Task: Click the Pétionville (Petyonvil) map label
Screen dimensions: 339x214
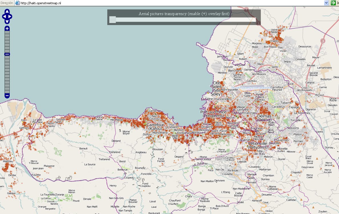Action: [x=258, y=145]
